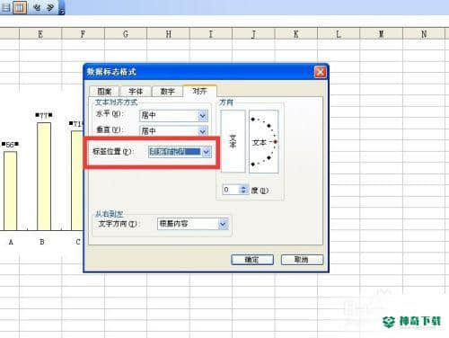449x338 pixels.
Task: Select column header E
Action: tap(40, 34)
